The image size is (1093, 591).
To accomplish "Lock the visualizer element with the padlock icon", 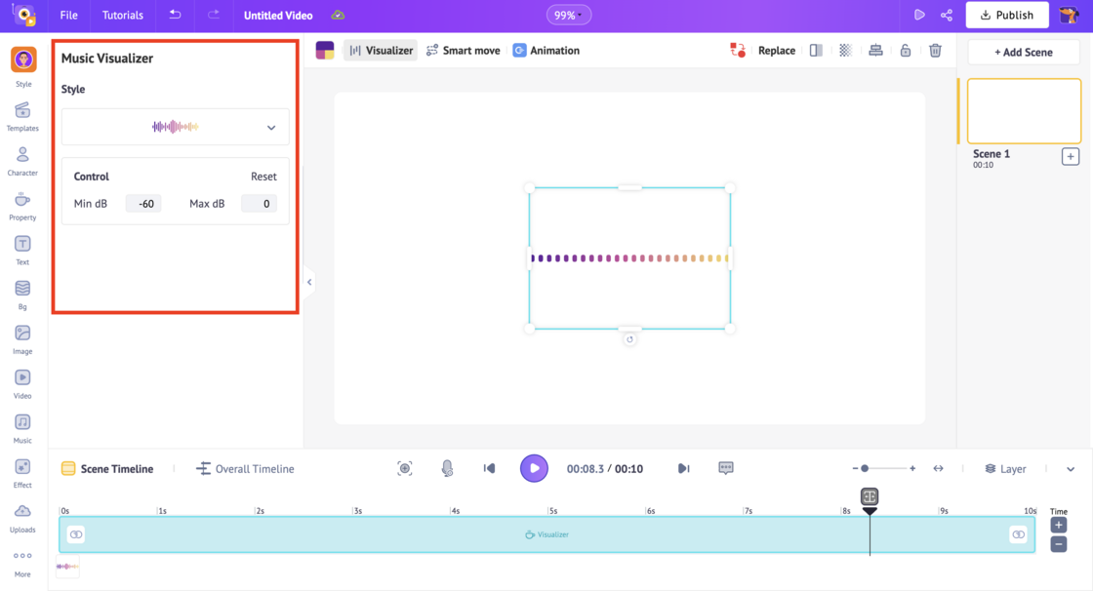I will tap(906, 50).
